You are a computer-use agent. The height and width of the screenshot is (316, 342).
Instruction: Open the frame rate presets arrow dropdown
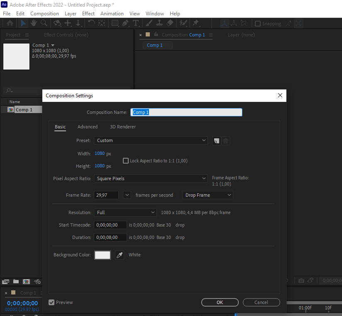coord(127,195)
